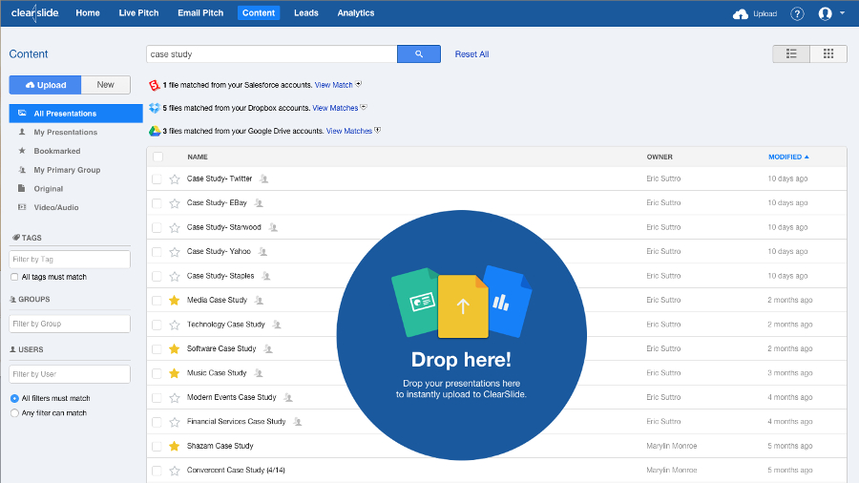859x483 pixels.
Task: Open Salesforce View Match link
Action: (x=334, y=85)
